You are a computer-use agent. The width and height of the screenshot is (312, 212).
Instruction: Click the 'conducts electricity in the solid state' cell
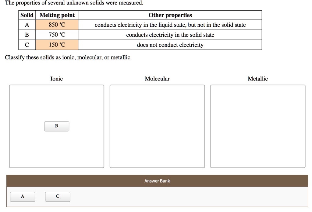click(170, 35)
